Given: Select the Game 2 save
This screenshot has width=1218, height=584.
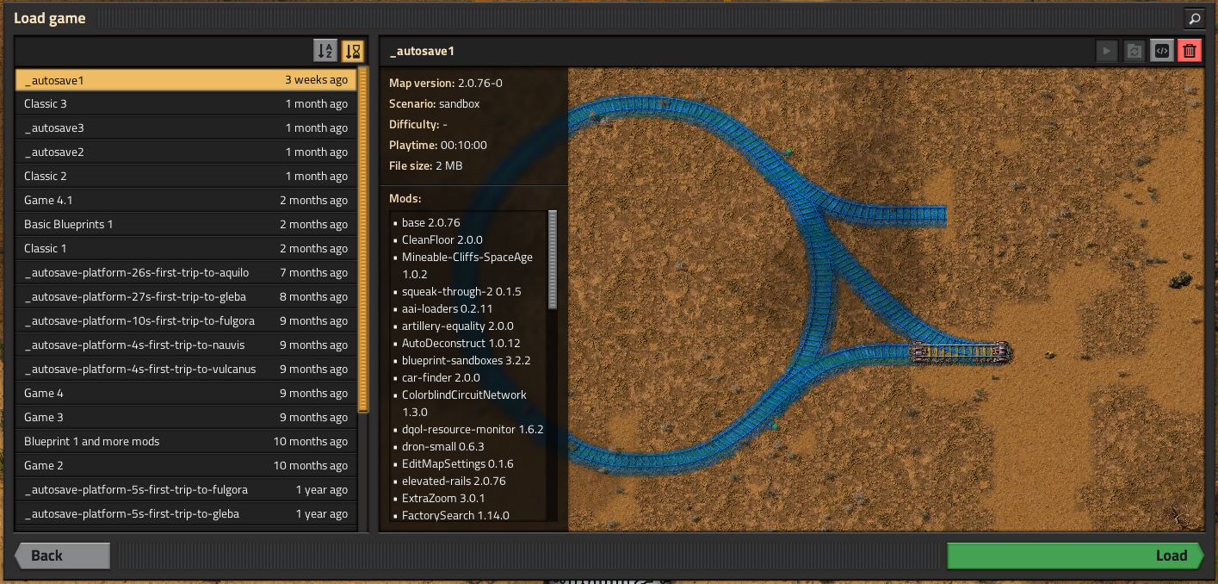Looking at the screenshot, I should [x=186, y=466].
